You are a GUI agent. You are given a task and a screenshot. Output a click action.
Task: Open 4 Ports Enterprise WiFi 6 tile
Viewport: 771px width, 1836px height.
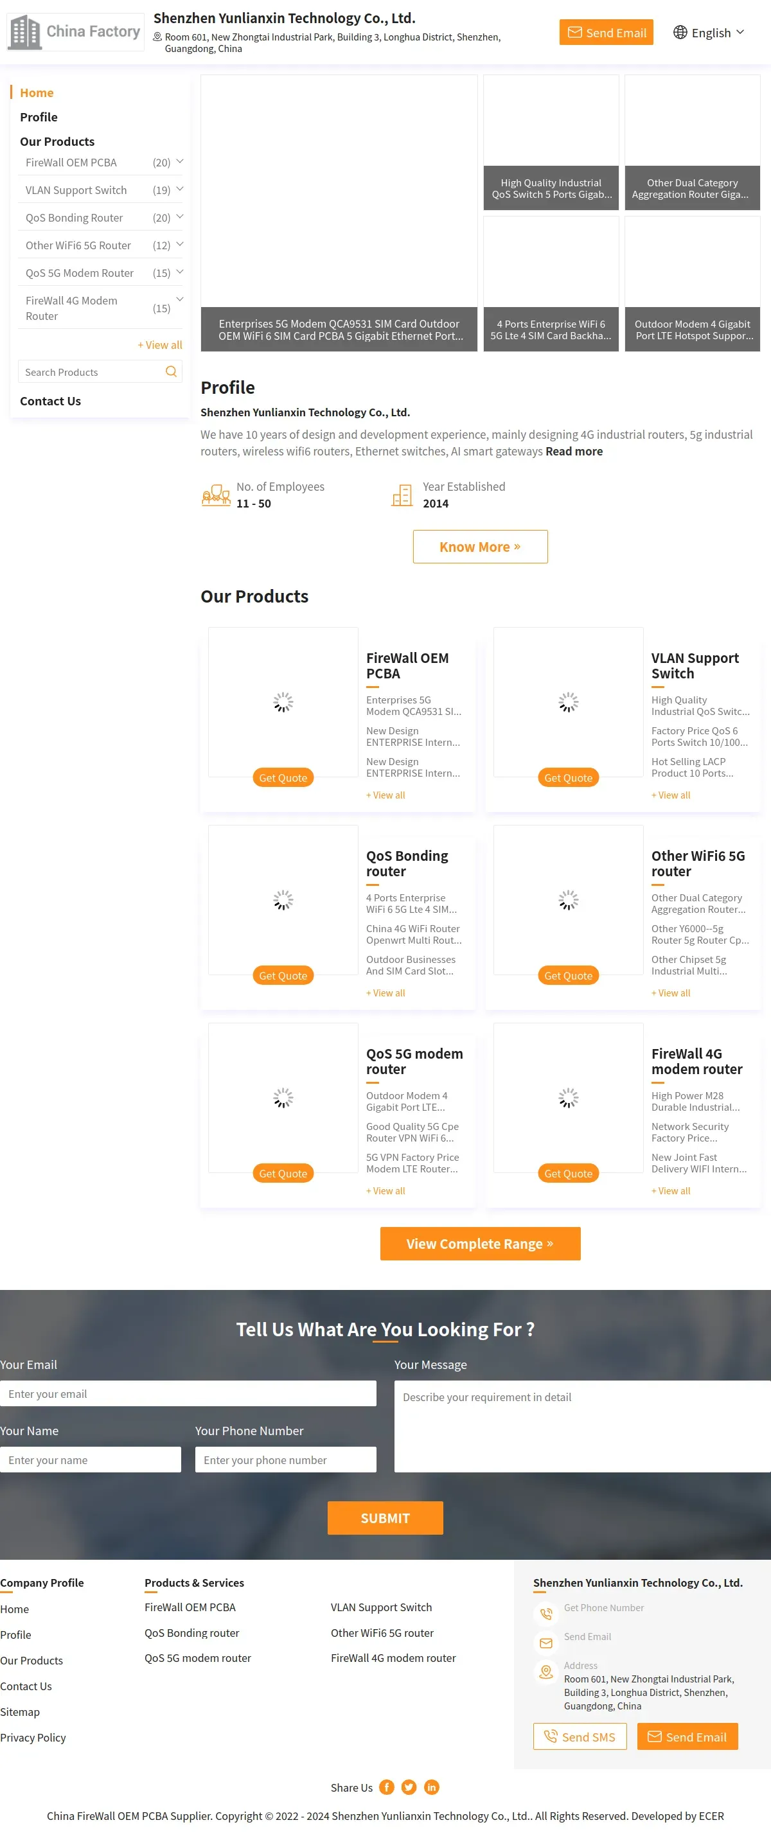(x=551, y=284)
